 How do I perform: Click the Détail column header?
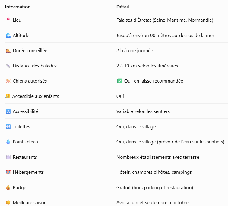pyautogui.click(x=122, y=7)
